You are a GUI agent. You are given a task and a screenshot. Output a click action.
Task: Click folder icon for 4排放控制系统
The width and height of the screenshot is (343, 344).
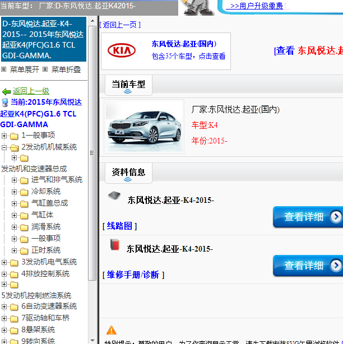pyautogui.click(x=14, y=274)
